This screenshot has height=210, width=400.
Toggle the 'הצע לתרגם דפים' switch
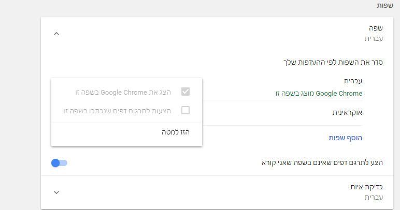point(59,163)
